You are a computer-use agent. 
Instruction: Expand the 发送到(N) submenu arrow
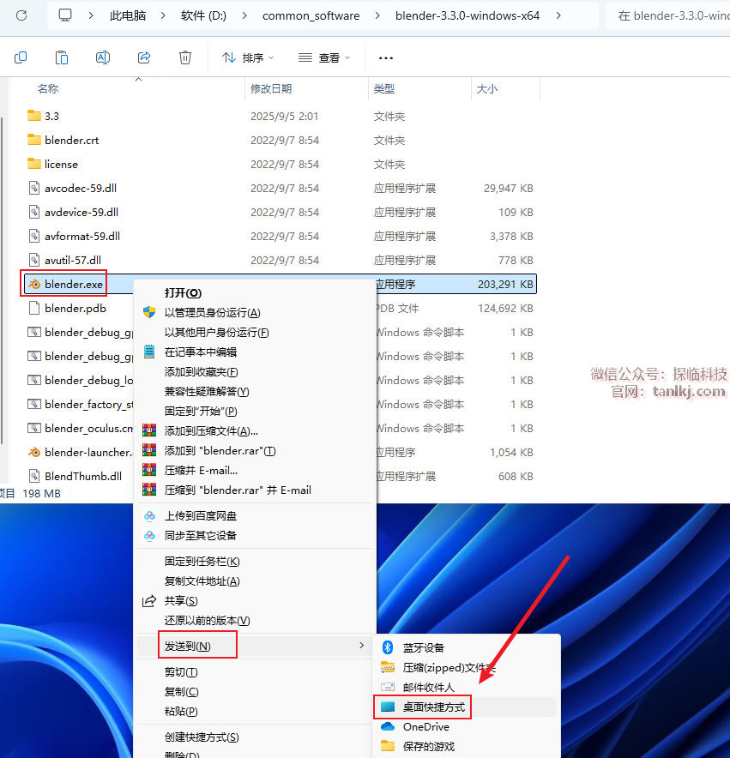pyautogui.click(x=361, y=646)
